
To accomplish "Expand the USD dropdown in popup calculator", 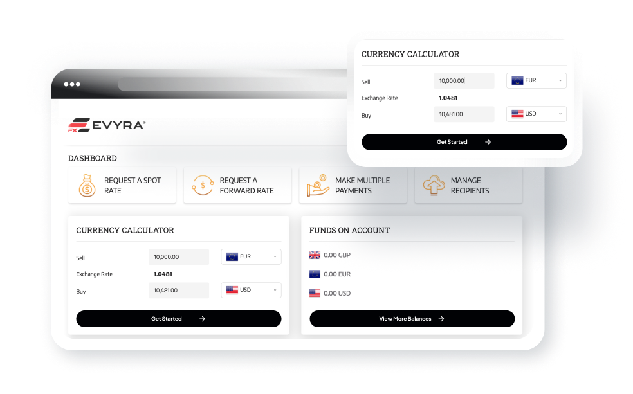I will pos(536,114).
